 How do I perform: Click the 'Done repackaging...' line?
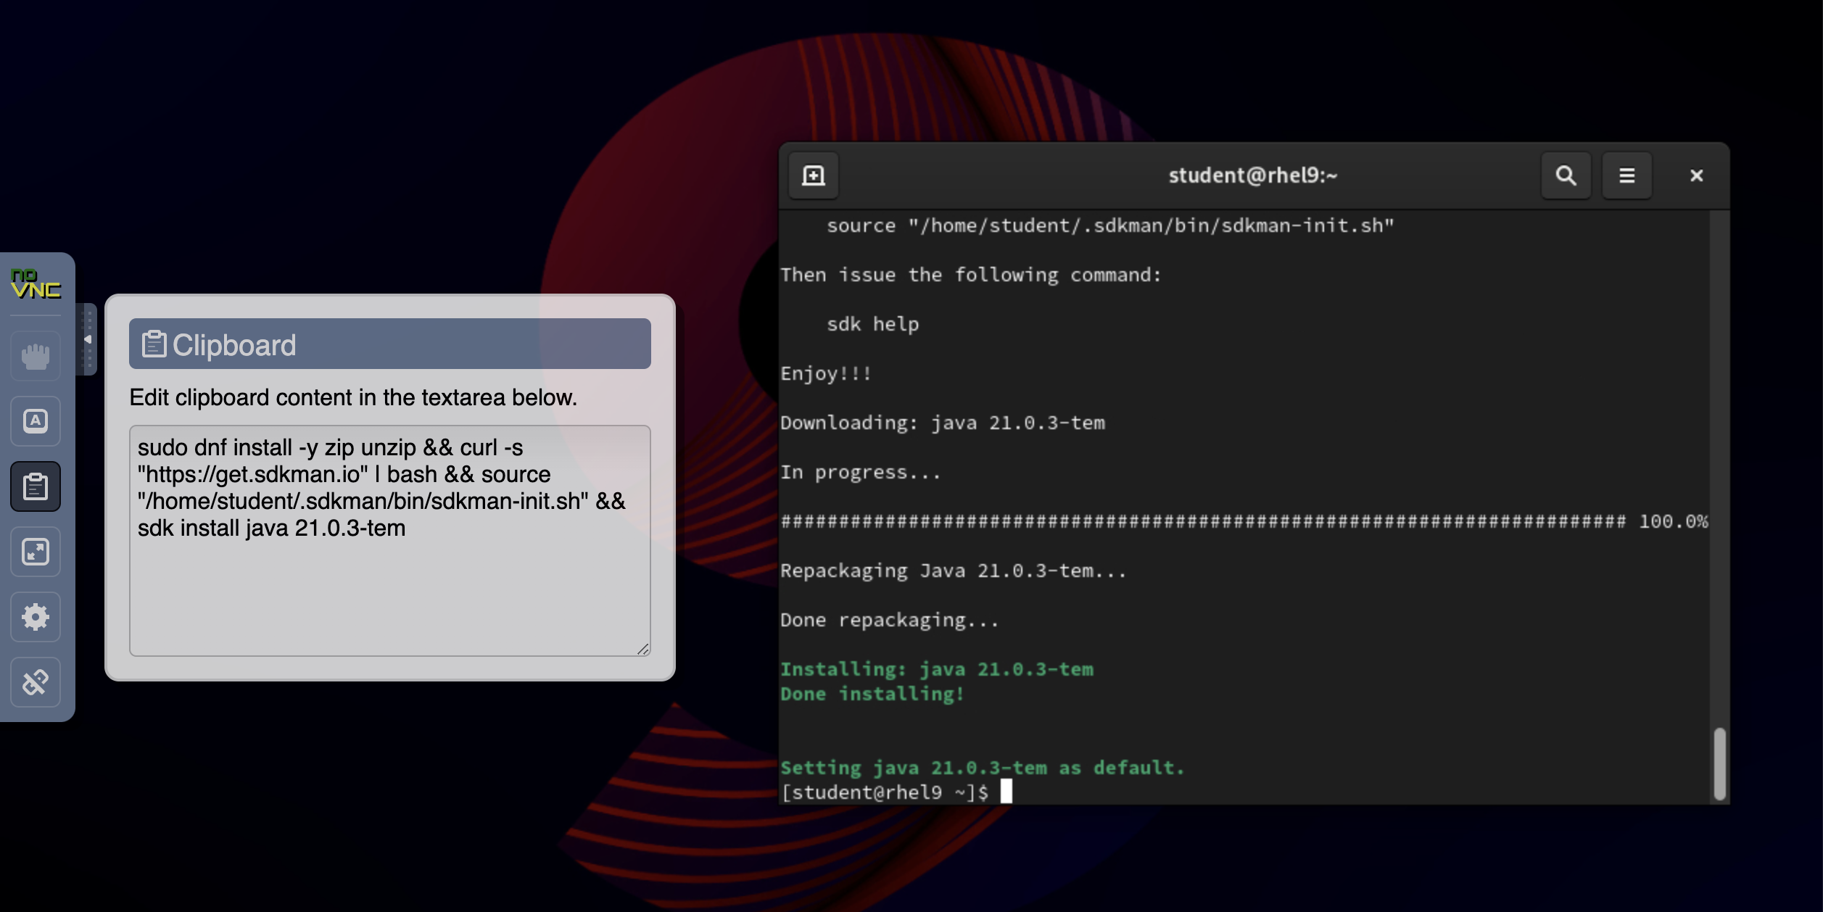click(x=890, y=620)
